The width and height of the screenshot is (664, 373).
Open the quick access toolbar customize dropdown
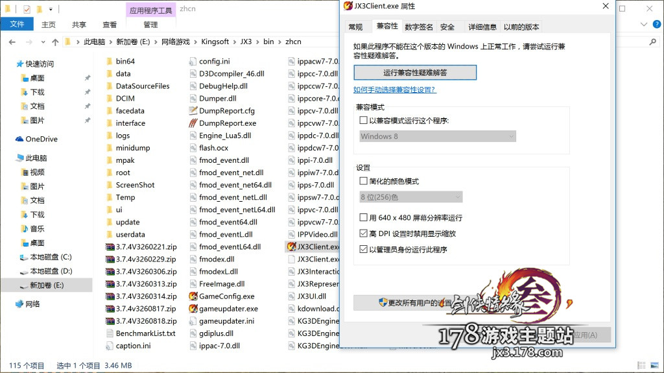(51, 9)
